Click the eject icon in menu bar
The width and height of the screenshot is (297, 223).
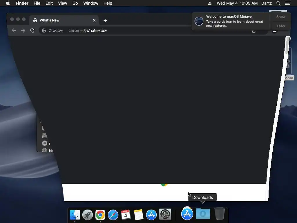point(210,3)
